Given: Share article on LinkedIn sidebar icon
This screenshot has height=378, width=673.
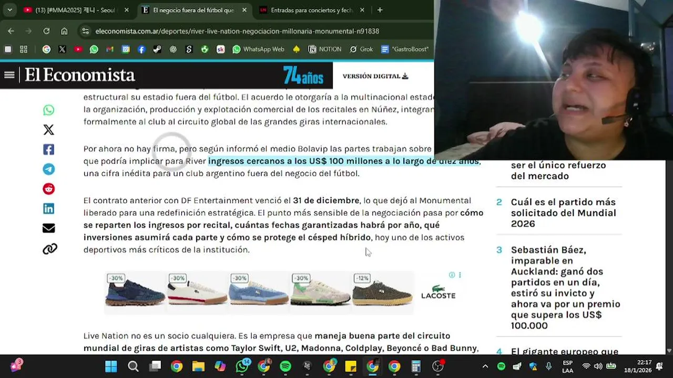Looking at the screenshot, I should point(48,208).
